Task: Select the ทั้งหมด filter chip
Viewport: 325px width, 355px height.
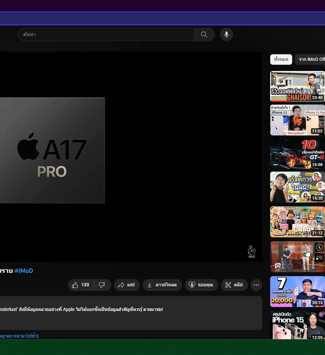Action: point(281,59)
